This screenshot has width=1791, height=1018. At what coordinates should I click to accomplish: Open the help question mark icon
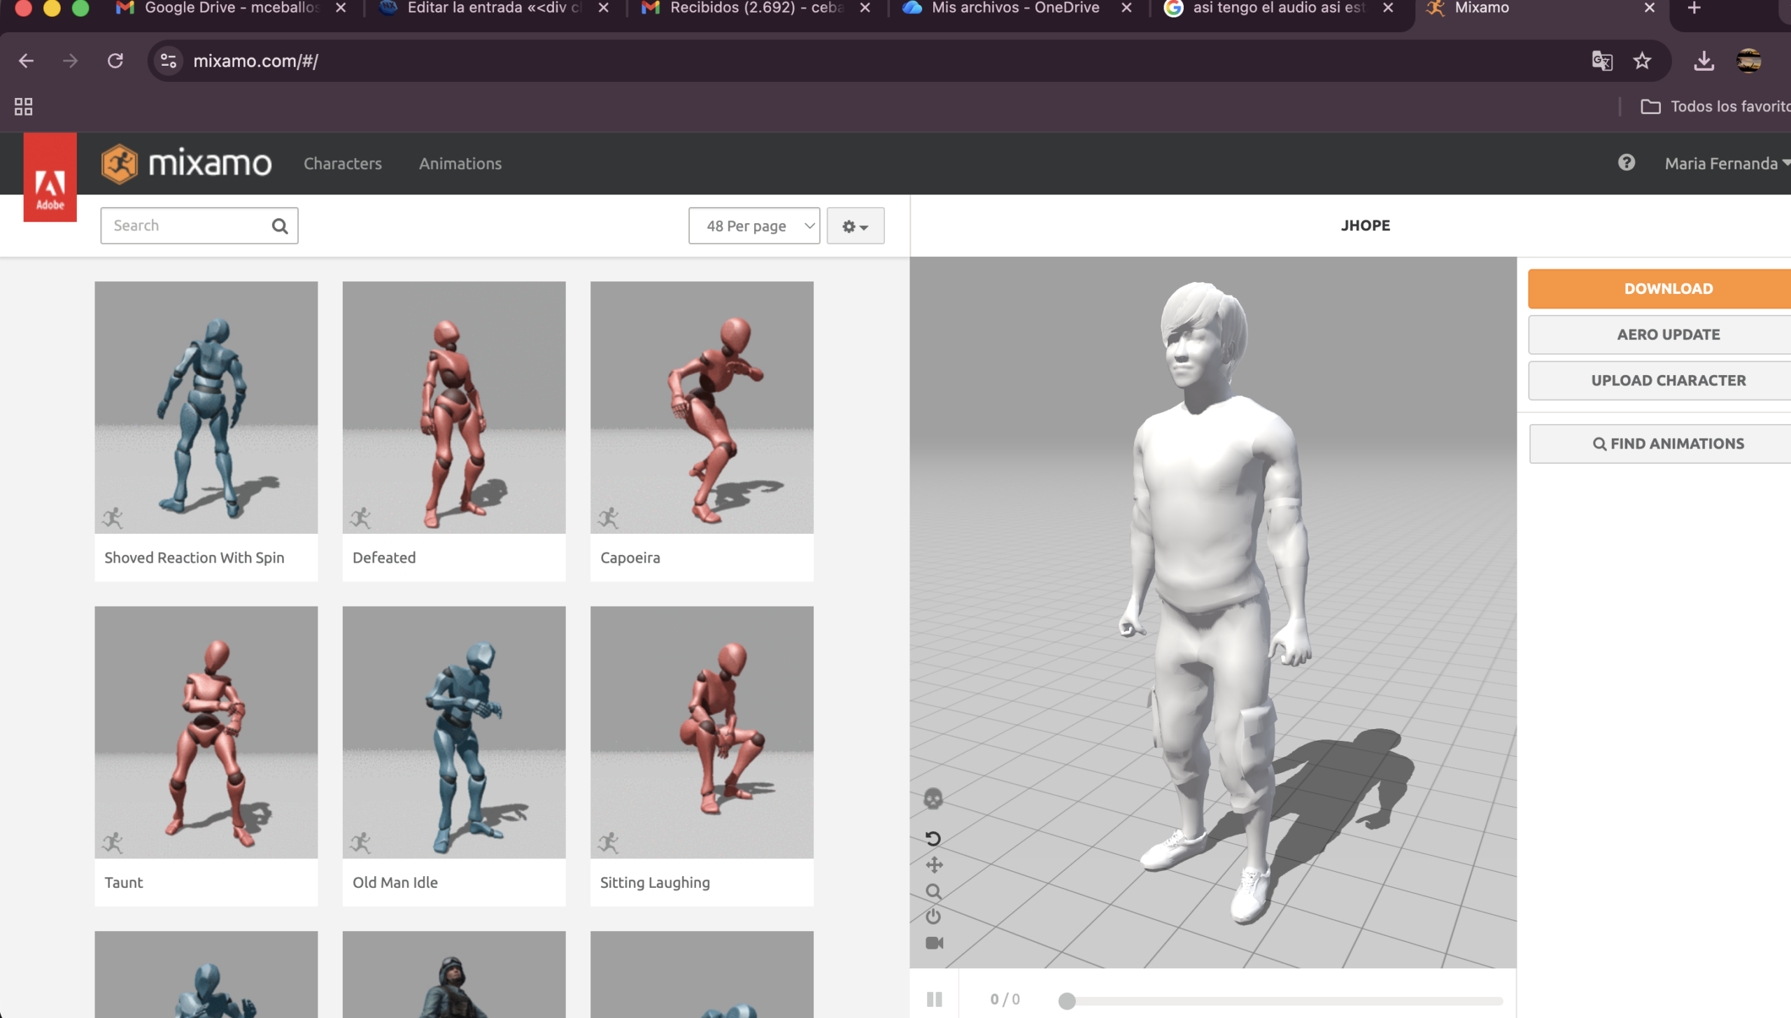[1626, 163]
